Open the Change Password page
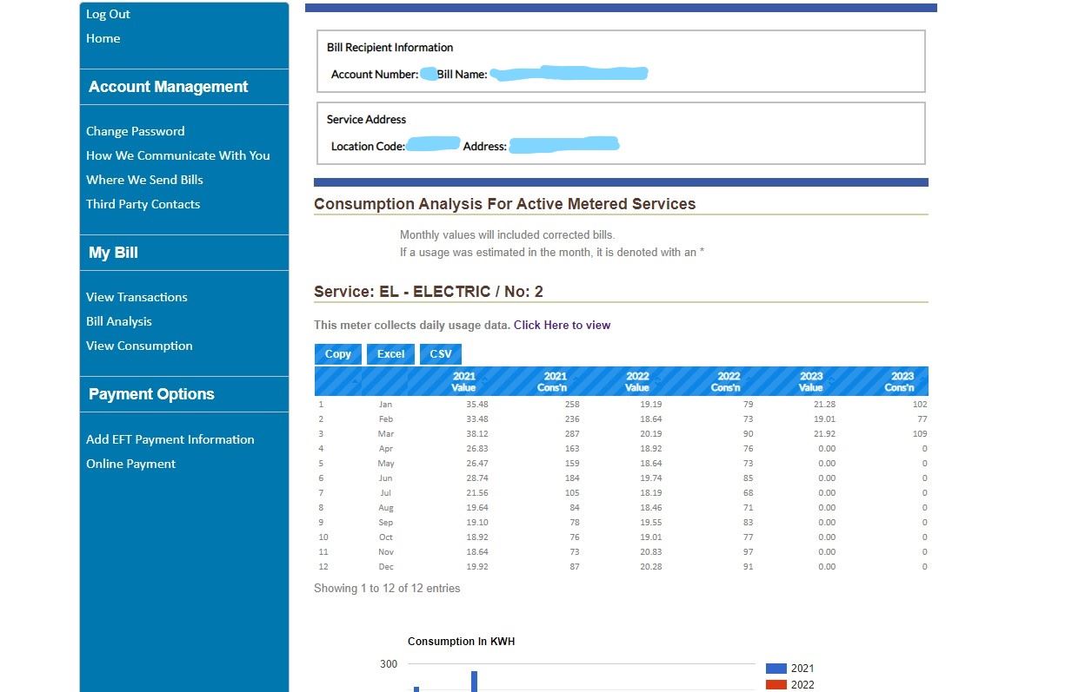The width and height of the screenshot is (1072, 692). 135,131
